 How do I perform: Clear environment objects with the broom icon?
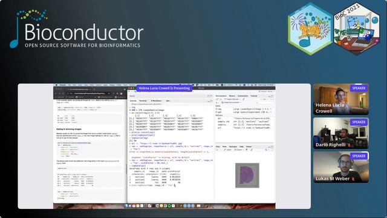244,99
